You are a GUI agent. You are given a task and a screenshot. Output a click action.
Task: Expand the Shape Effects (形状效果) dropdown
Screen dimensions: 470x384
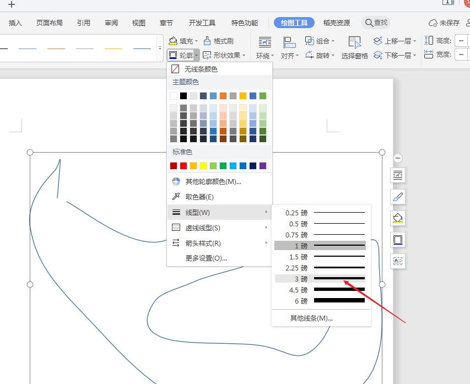(223, 55)
